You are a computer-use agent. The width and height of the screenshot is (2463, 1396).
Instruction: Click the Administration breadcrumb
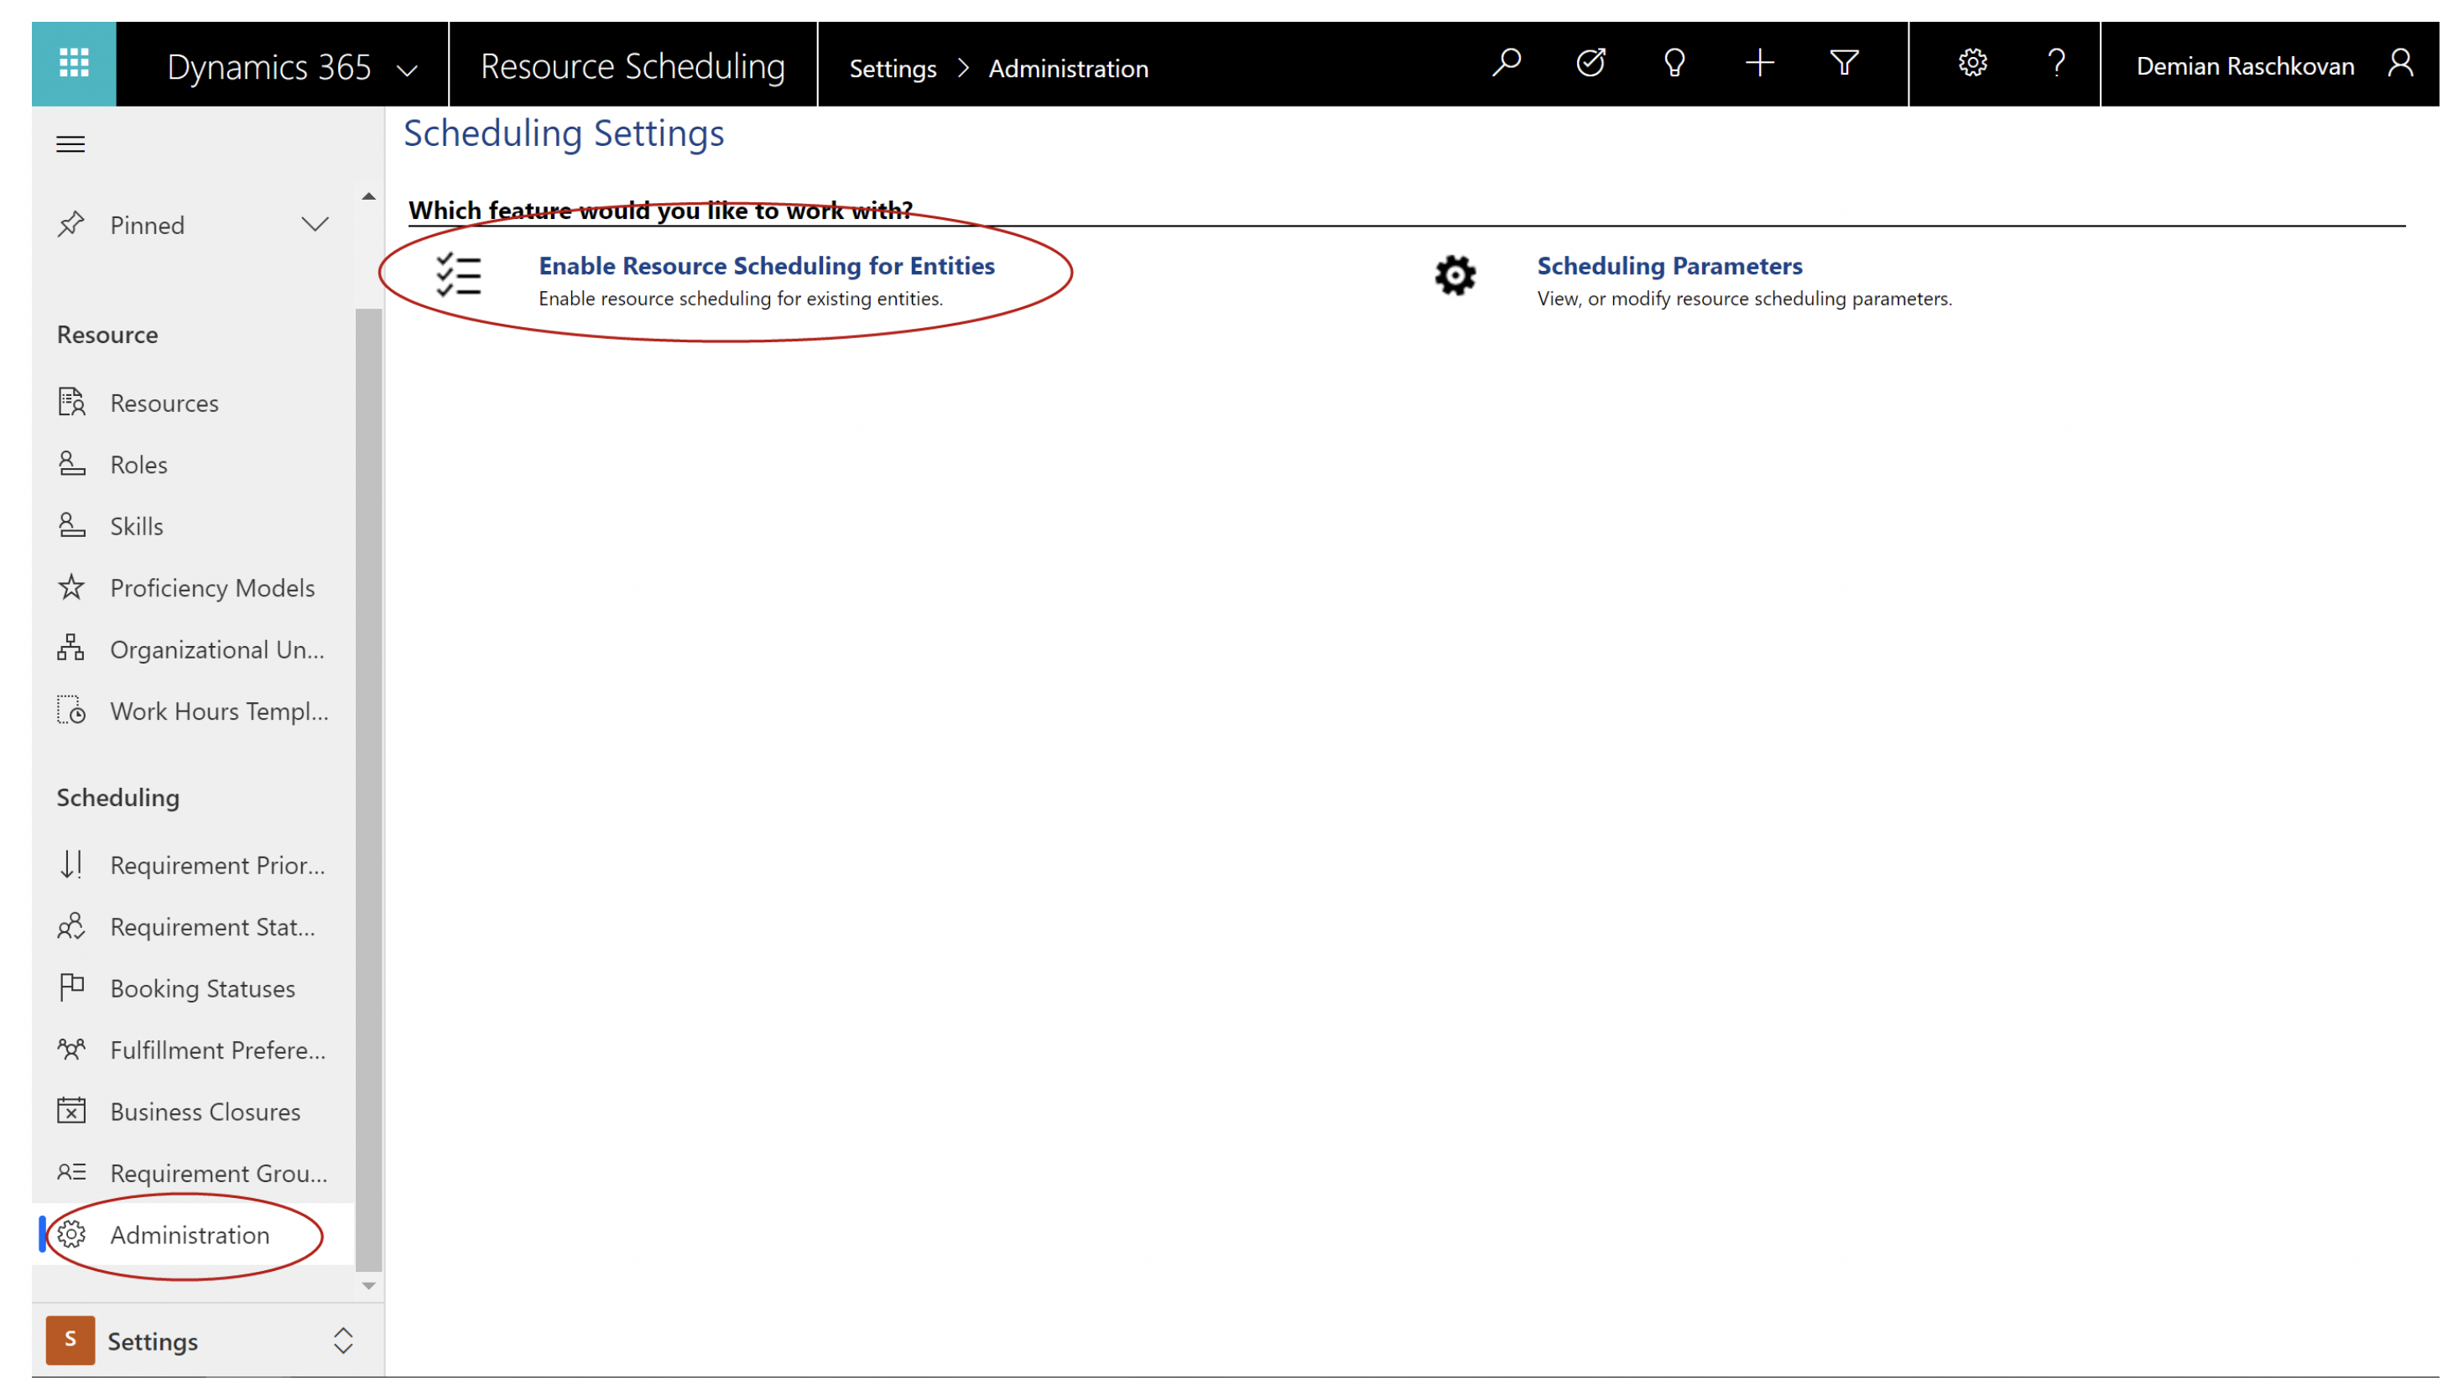click(x=1068, y=69)
